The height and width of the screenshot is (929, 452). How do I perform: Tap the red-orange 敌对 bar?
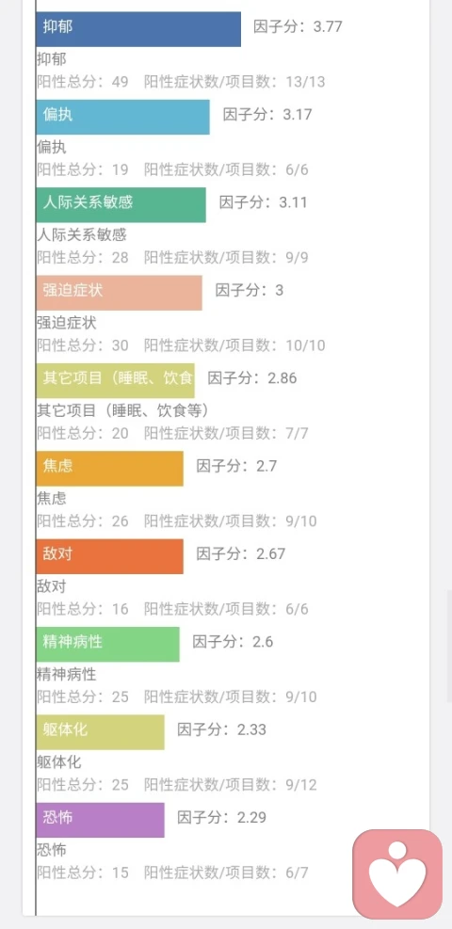click(109, 556)
